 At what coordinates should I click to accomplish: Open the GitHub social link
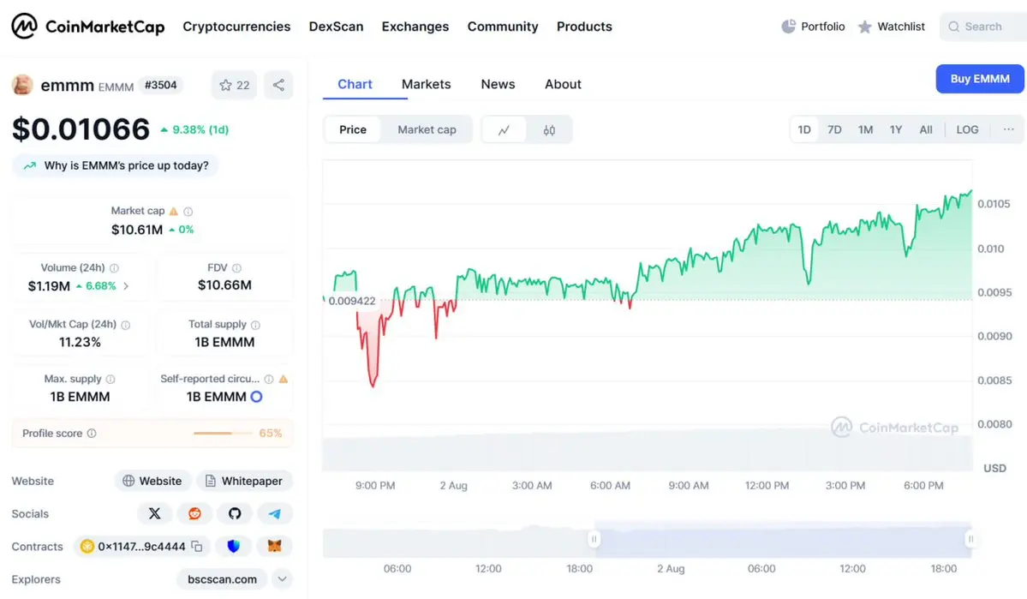pos(235,514)
